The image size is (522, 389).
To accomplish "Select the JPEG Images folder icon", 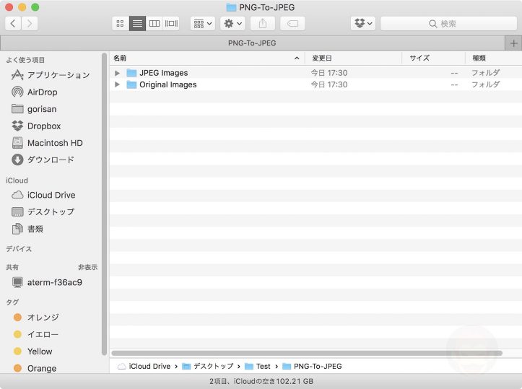I will (131, 73).
